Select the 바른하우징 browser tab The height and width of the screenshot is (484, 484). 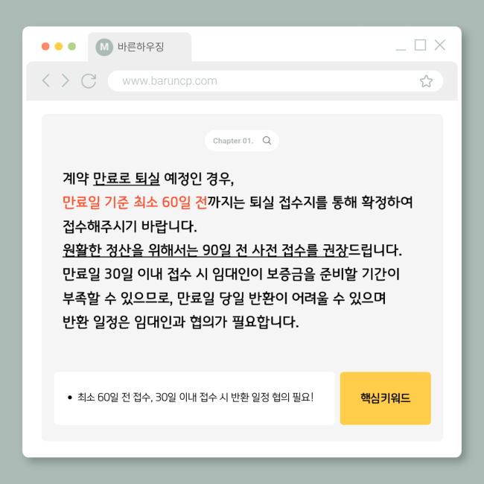coord(139,47)
